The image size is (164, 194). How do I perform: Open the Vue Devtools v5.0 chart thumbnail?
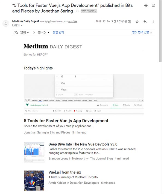click(x=34, y=152)
